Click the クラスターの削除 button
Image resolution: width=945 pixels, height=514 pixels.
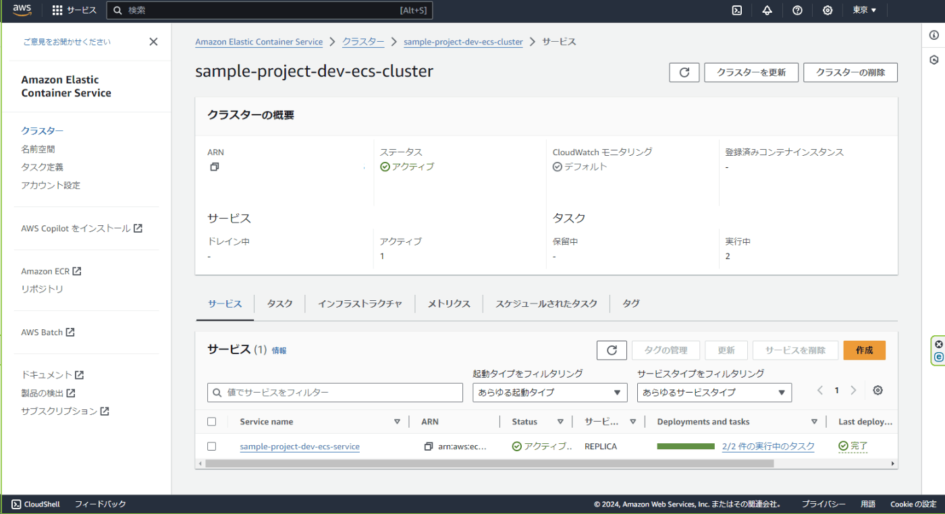[x=850, y=72]
